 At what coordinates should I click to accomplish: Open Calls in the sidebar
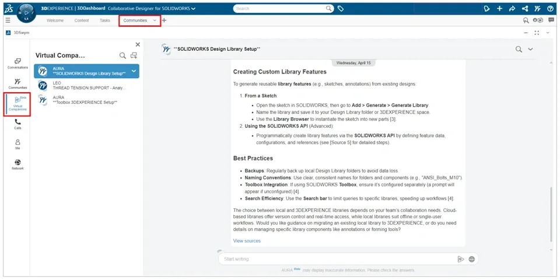pyautogui.click(x=17, y=124)
